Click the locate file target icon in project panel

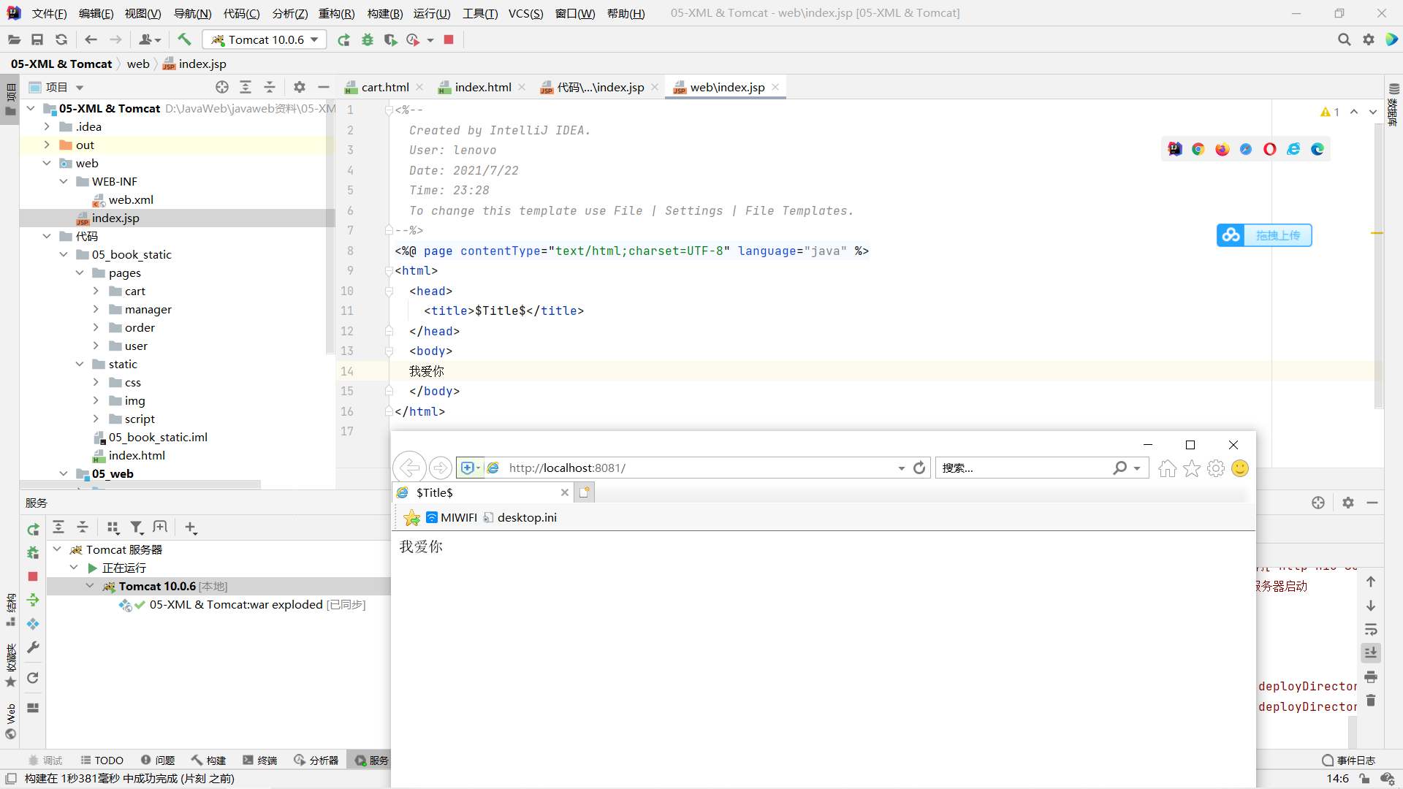222,87
